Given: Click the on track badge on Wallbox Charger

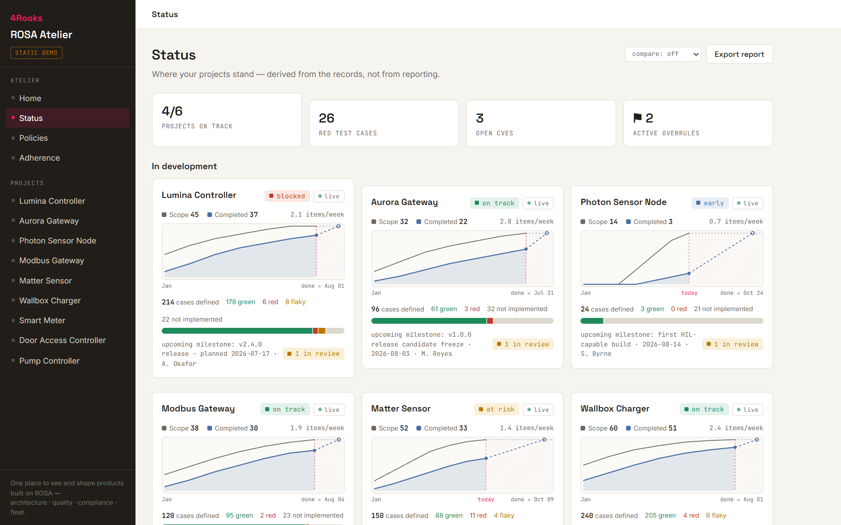Looking at the screenshot, I should point(704,409).
